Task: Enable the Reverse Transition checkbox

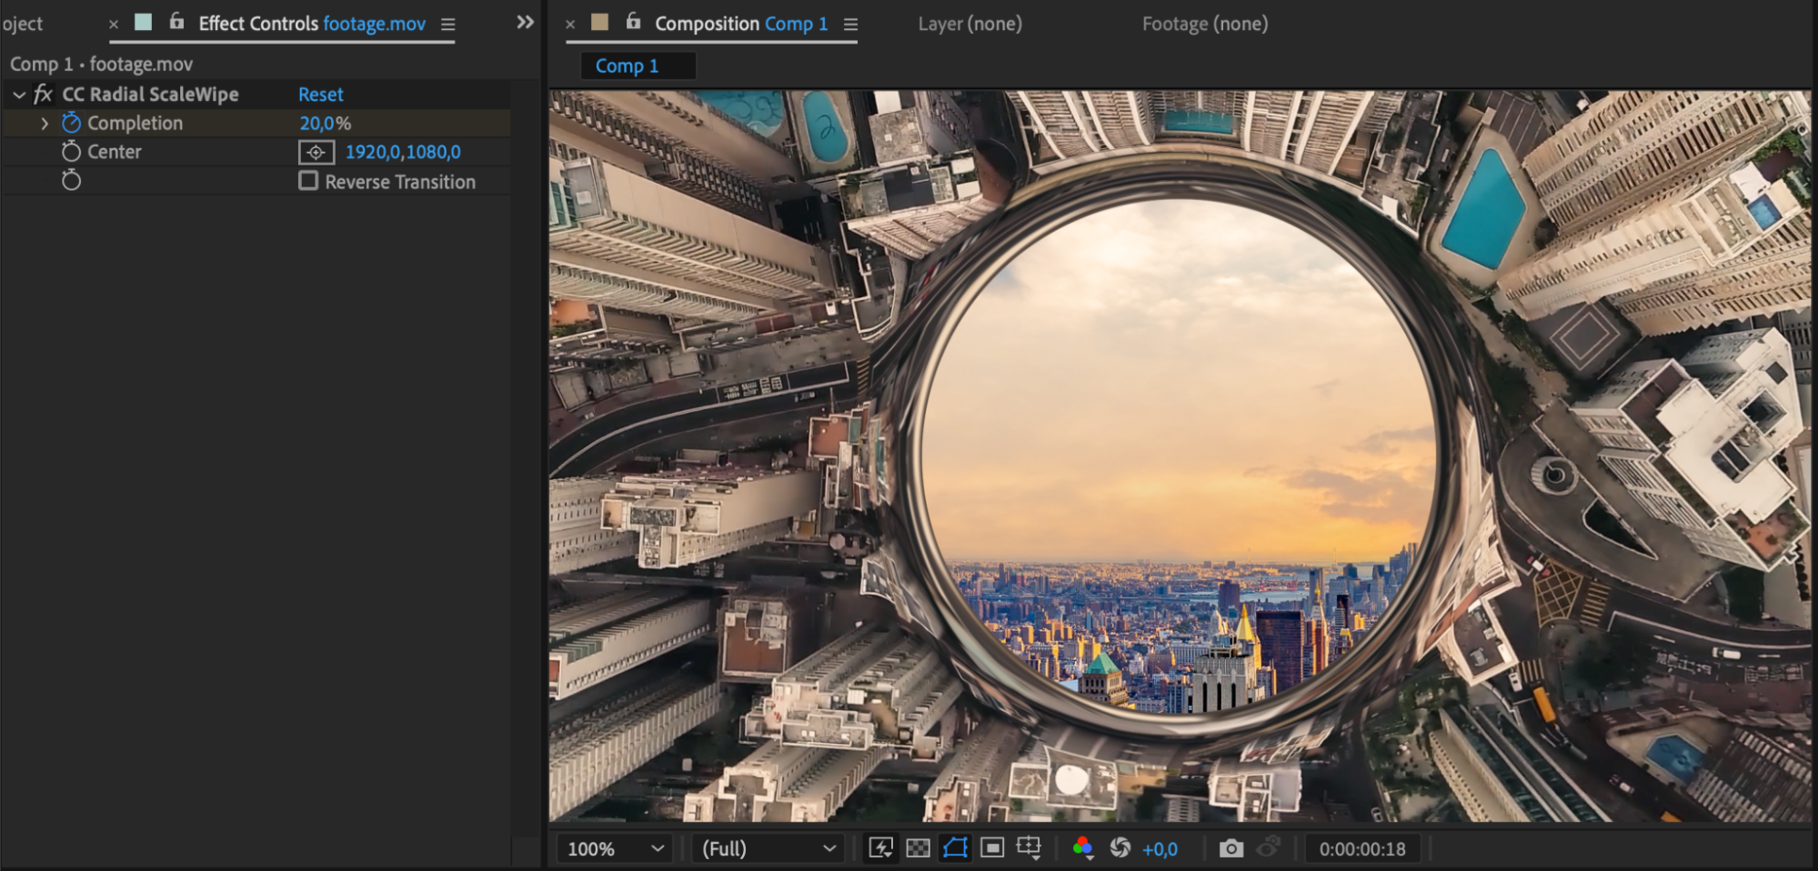Action: point(308,181)
